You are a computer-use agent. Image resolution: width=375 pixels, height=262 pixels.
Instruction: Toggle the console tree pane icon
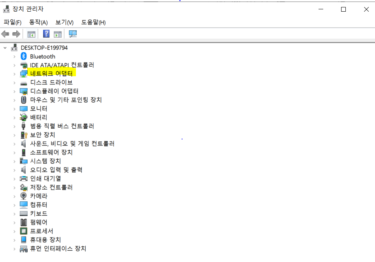coord(31,34)
